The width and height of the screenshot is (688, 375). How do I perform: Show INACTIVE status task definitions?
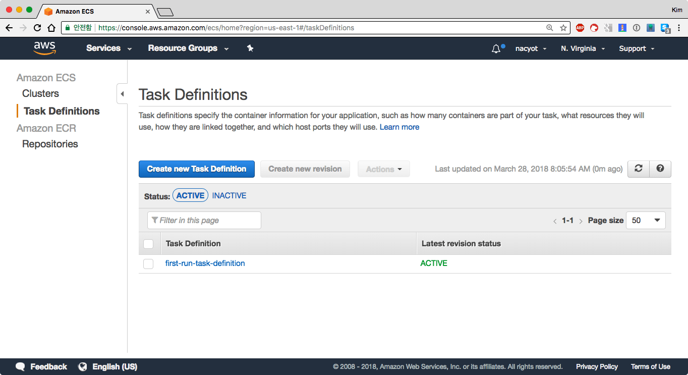click(x=229, y=196)
